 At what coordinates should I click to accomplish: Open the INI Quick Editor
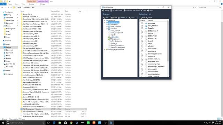[116, 10]
